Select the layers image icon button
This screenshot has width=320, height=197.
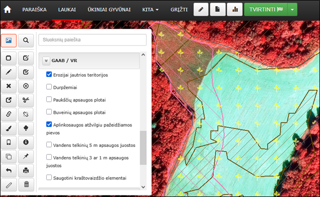click(9, 41)
